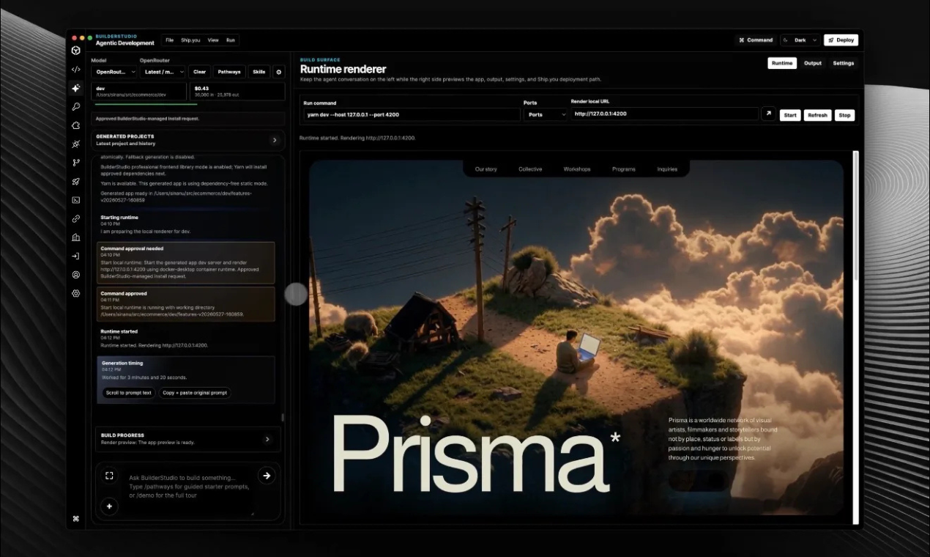The height and width of the screenshot is (557, 930).
Task: Click Scroll to prompt text button
Action: pyautogui.click(x=129, y=393)
